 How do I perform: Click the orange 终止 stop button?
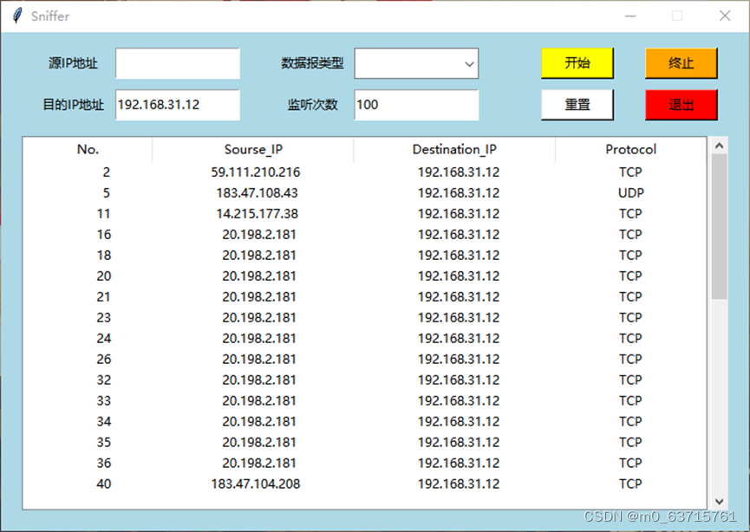682,63
